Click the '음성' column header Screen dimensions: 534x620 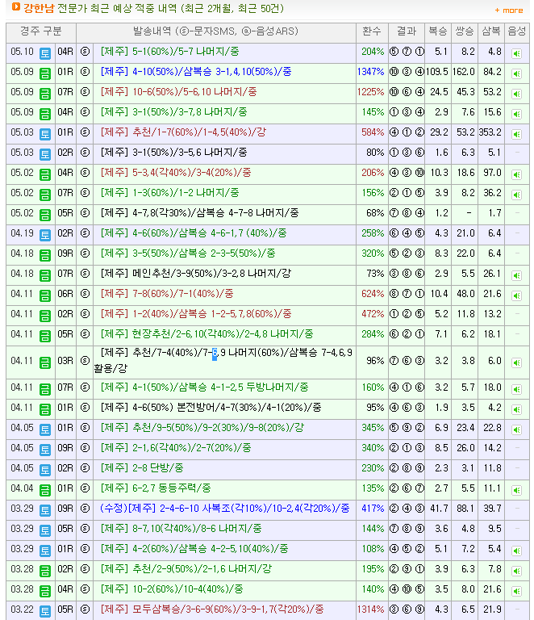516,31
